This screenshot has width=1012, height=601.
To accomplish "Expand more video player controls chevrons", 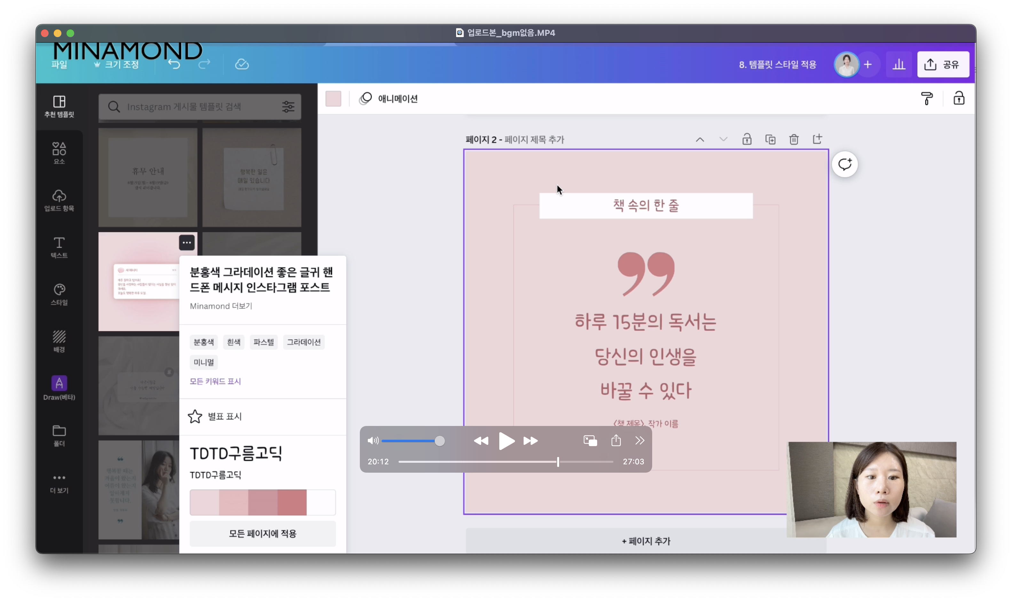I will click(x=639, y=441).
